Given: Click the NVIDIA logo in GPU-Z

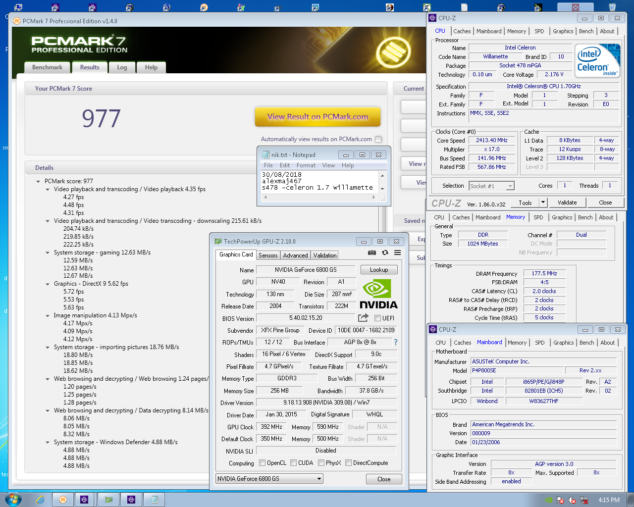Looking at the screenshot, I should tap(378, 294).
